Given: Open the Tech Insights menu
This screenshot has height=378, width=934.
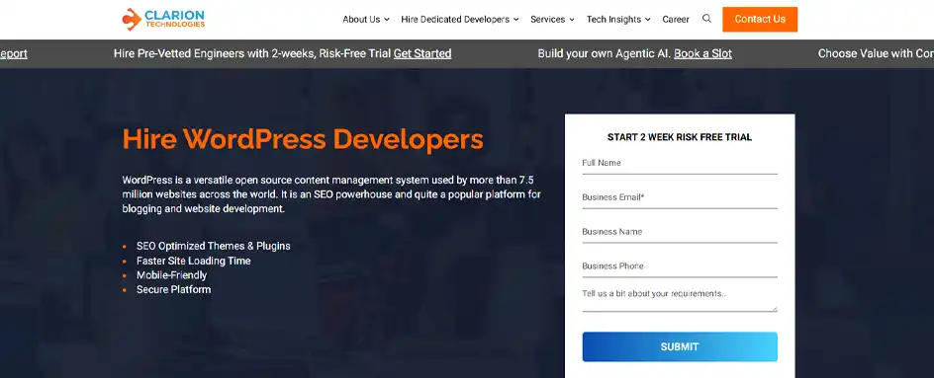Looking at the screenshot, I should (x=613, y=19).
